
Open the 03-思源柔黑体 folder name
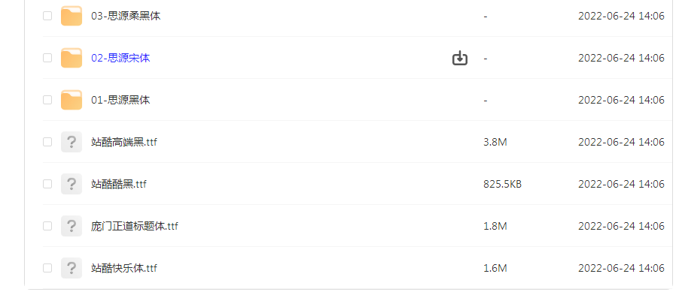[x=126, y=17]
